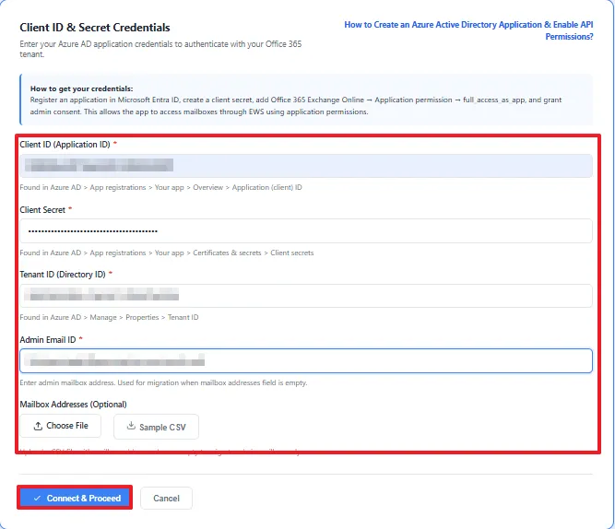Focus the Tenant ID (Directory ID) input box
The width and height of the screenshot is (615, 529).
click(x=306, y=296)
